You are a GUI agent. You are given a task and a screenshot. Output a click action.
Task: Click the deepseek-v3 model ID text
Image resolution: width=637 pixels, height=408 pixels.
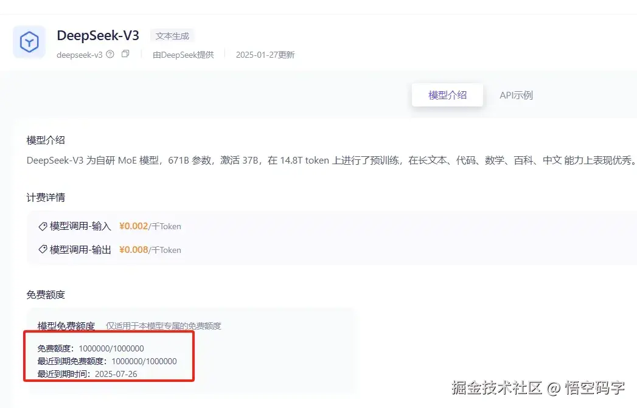[80, 55]
